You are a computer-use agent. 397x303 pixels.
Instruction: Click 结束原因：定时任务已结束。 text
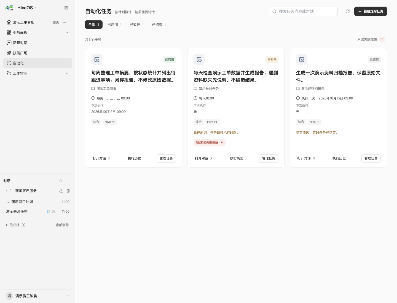coord(318,133)
